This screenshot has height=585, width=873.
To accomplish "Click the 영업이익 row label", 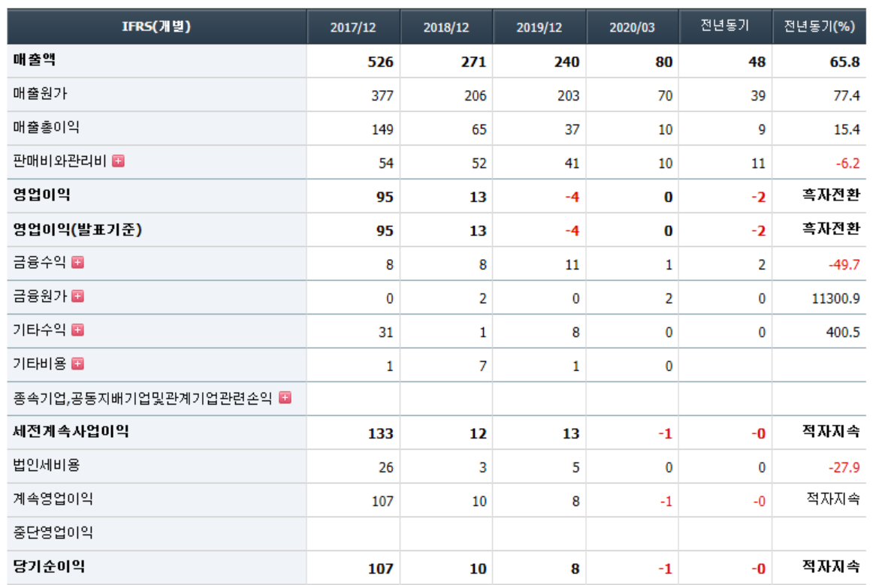I will click(x=42, y=194).
